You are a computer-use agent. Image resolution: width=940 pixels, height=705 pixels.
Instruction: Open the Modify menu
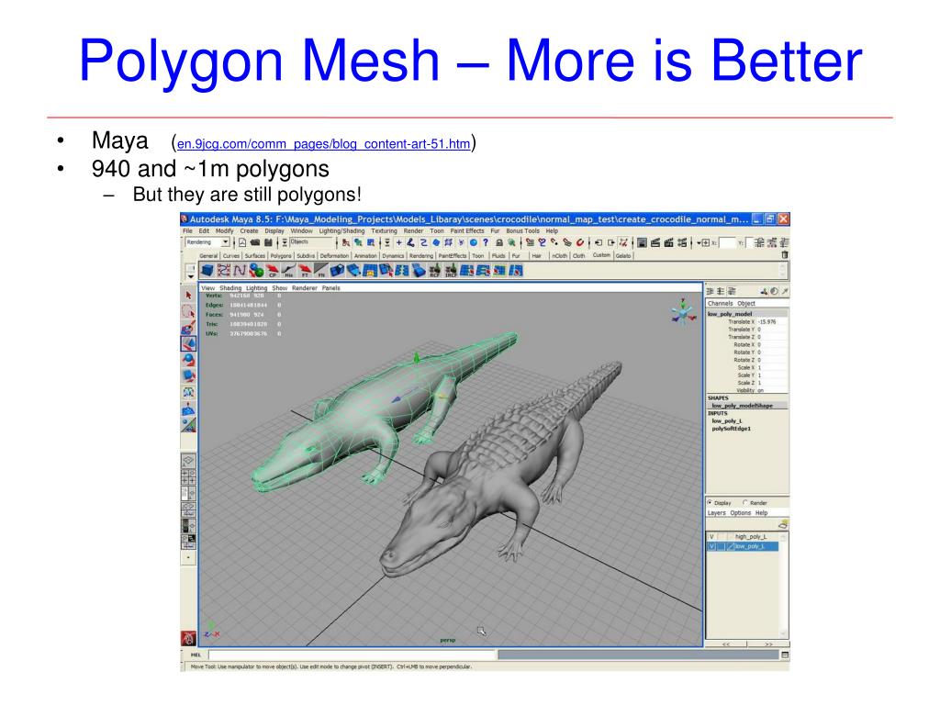[224, 230]
